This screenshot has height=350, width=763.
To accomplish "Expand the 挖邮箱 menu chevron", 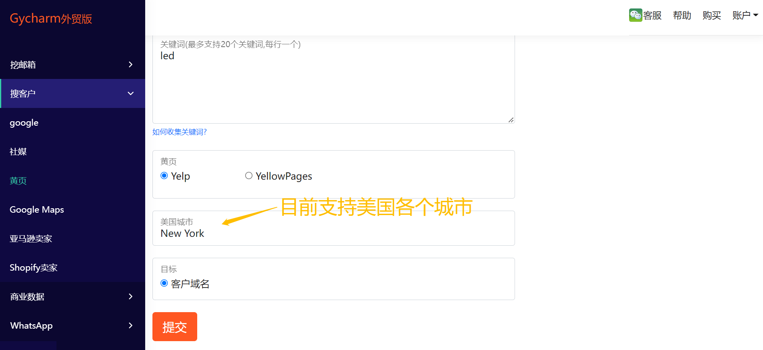I will [x=130, y=64].
